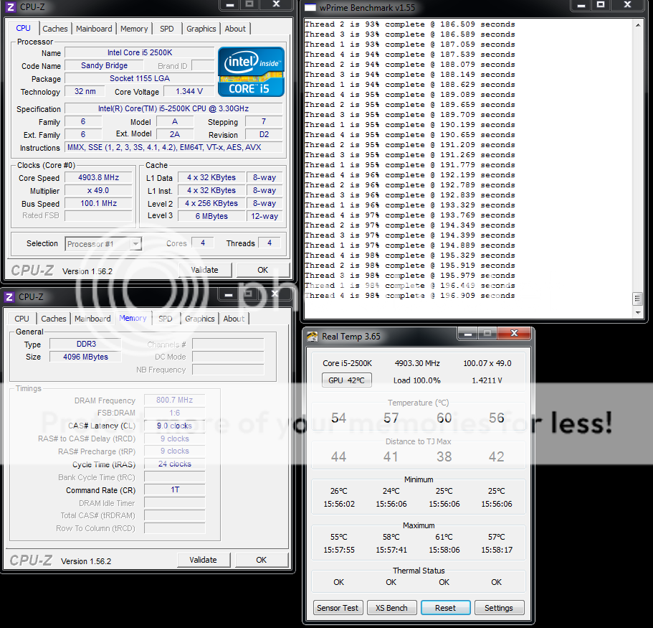Screen dimensions: 653x628
Task: Click the Technology value 32 nm
Action: [85, 91]
